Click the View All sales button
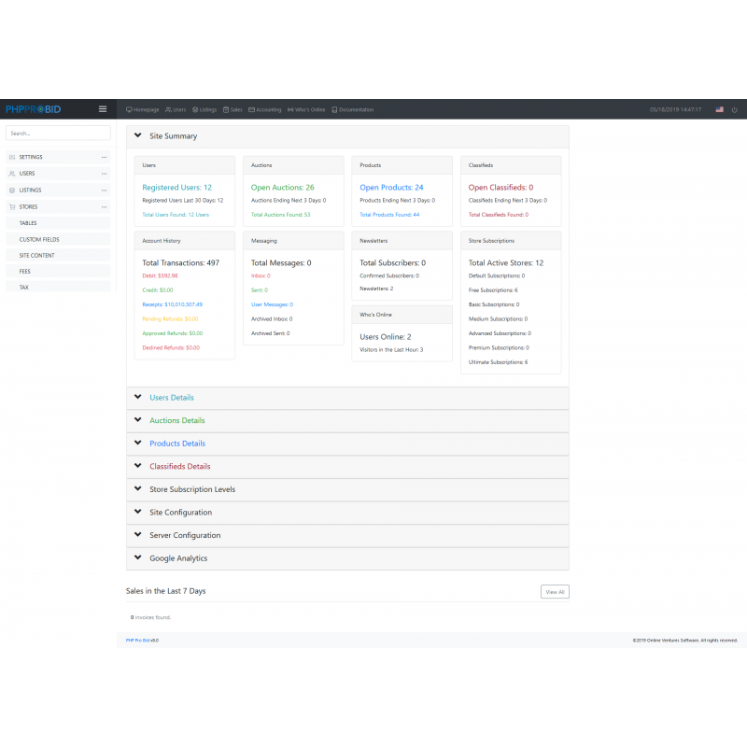The image size is (747, 747). pyautogui.click(x=555, y=592)
